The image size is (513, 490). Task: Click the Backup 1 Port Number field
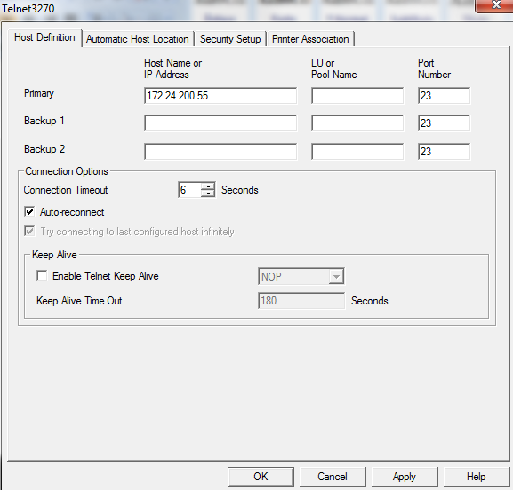tap(444, 123)
